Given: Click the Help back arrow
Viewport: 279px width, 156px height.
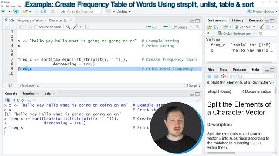Looking at the screenshot, I should [x=209, y=76].
